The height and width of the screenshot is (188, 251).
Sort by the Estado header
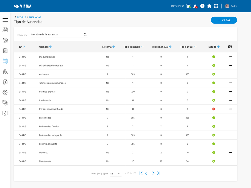[214, 47]
